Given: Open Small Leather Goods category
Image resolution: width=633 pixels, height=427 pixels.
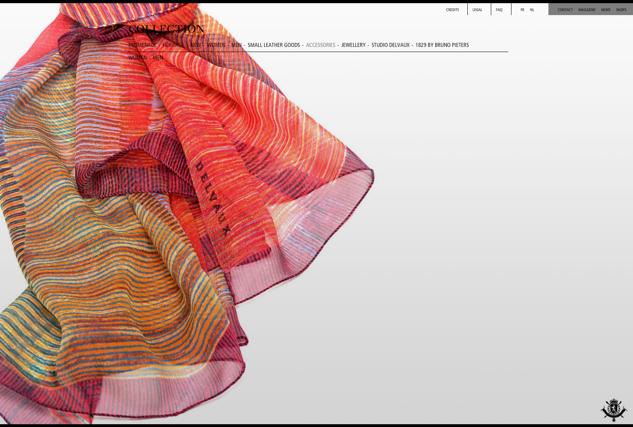Looking at the screenshot, I should [274, 45].
